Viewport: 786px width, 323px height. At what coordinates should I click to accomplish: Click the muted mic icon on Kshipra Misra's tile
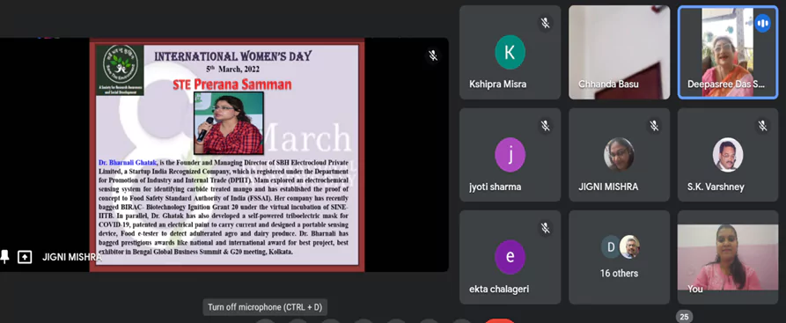tap(546, 23)
